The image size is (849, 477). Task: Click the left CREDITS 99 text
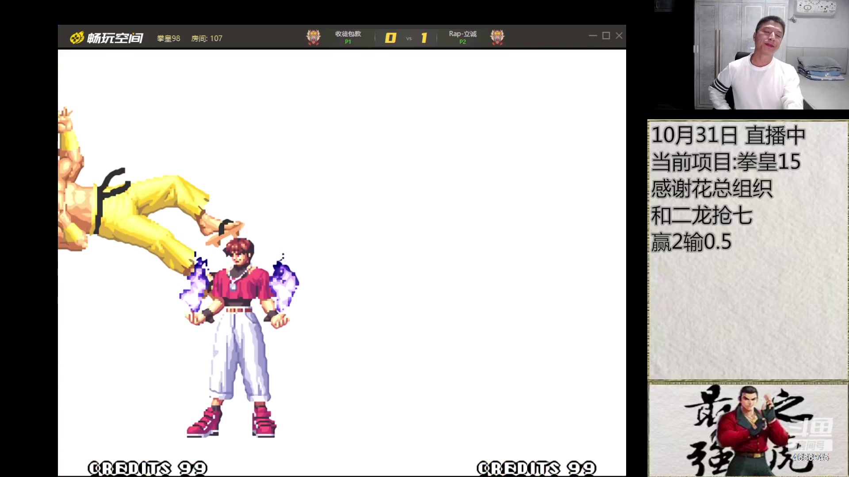pos(147,468)
